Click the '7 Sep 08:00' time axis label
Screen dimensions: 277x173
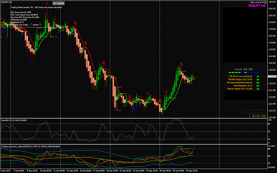[x=19, y=171]
